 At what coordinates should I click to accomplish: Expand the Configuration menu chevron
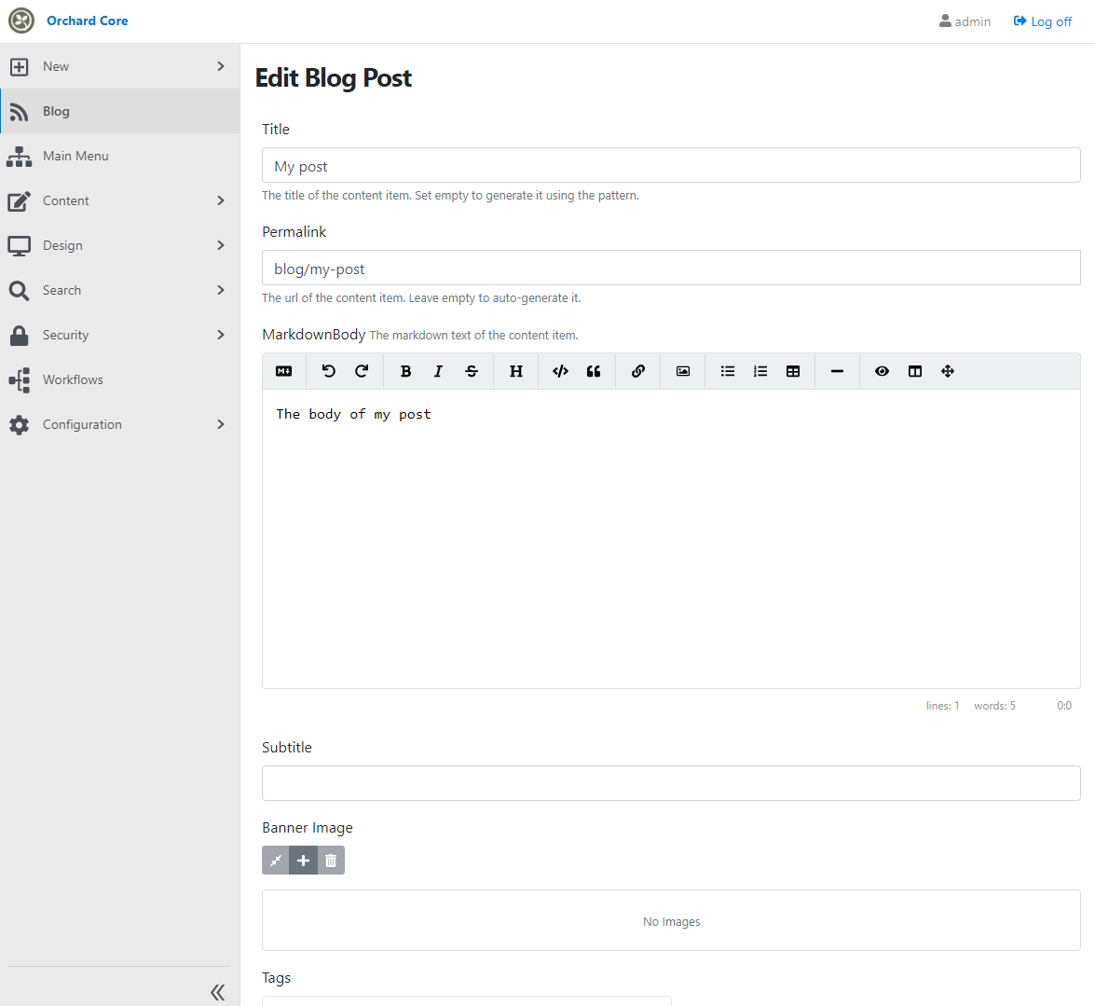221,424
